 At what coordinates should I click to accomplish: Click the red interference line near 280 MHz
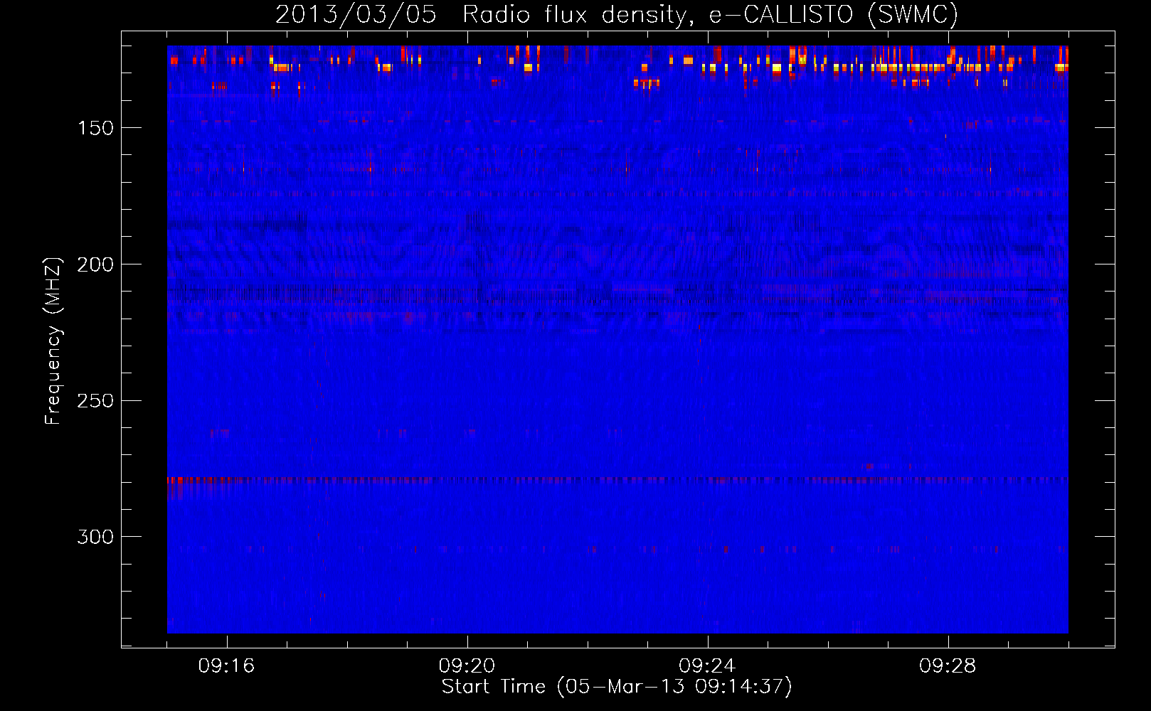click(617, 481)
